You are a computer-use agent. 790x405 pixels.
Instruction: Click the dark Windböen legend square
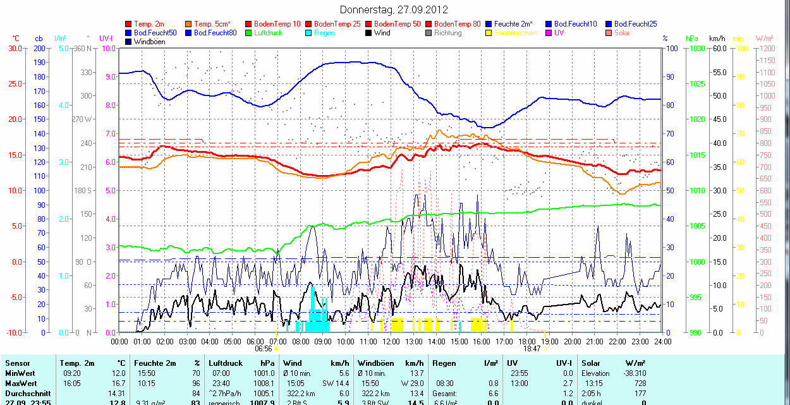[x=129, y=42]
